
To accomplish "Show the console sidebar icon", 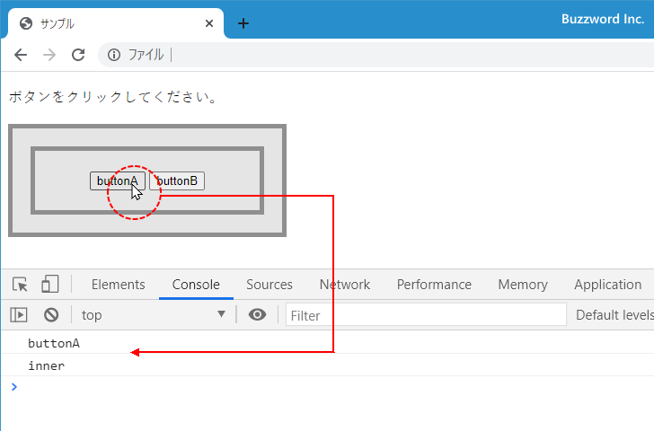I will point(19,314).
